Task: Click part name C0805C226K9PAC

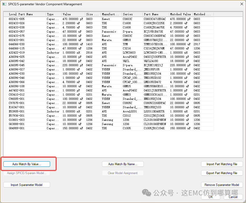Action: [155, 103]
